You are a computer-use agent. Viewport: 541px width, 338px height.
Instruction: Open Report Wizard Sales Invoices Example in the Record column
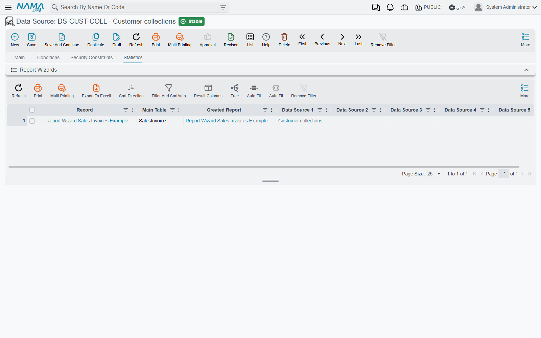click(x=87, y=121)
